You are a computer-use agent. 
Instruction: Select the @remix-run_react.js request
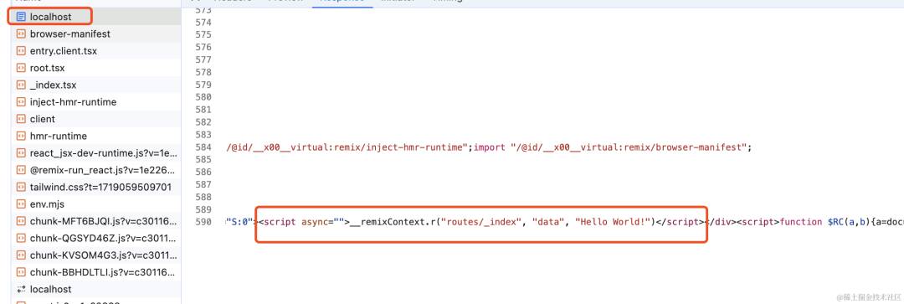95,170
